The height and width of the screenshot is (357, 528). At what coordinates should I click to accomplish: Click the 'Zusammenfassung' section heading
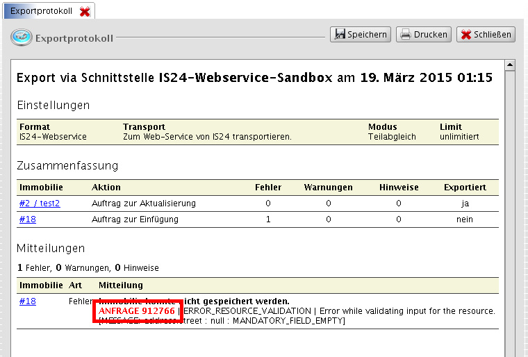[67, 165]
